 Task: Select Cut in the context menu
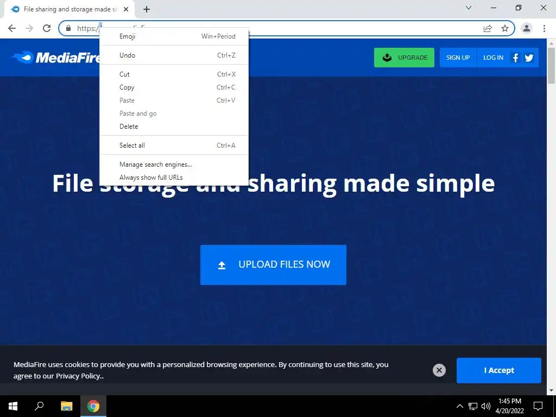[x=174, y=74]
